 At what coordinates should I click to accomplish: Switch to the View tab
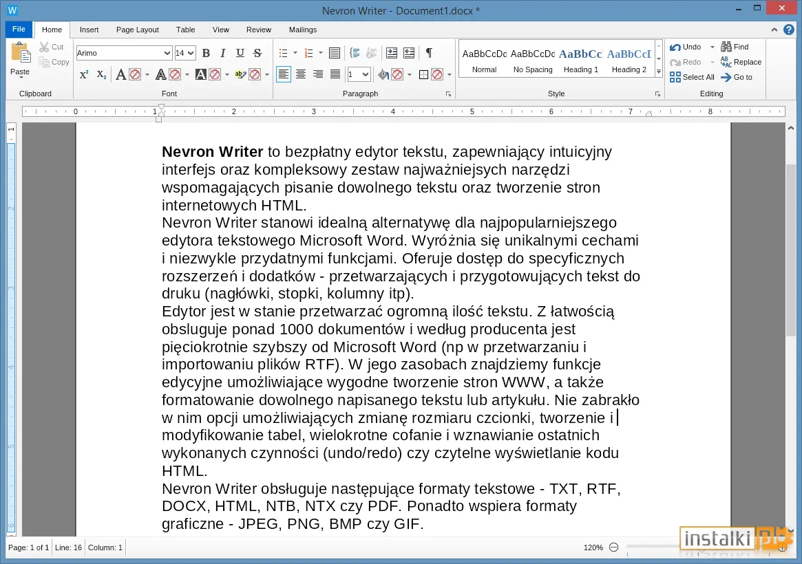(x=221, y=30)
